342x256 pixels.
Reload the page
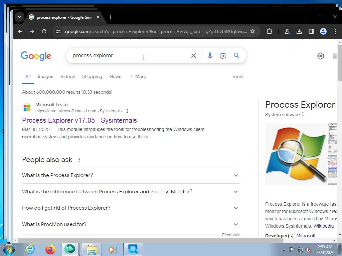tap(44, 31)
